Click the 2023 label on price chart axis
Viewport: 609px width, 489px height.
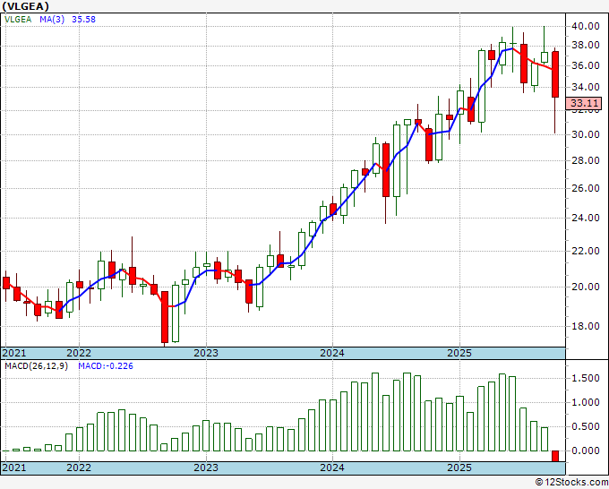coord(206,353)
